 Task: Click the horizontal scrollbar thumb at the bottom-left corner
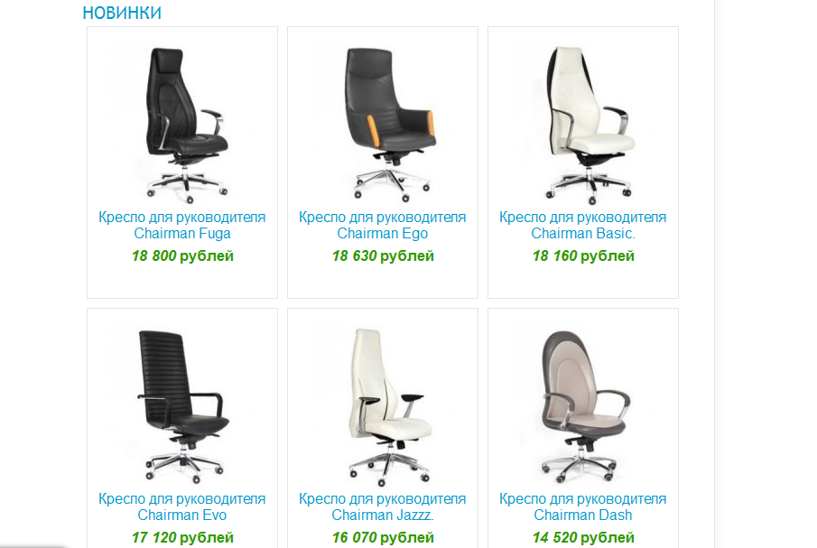[32, 546]
